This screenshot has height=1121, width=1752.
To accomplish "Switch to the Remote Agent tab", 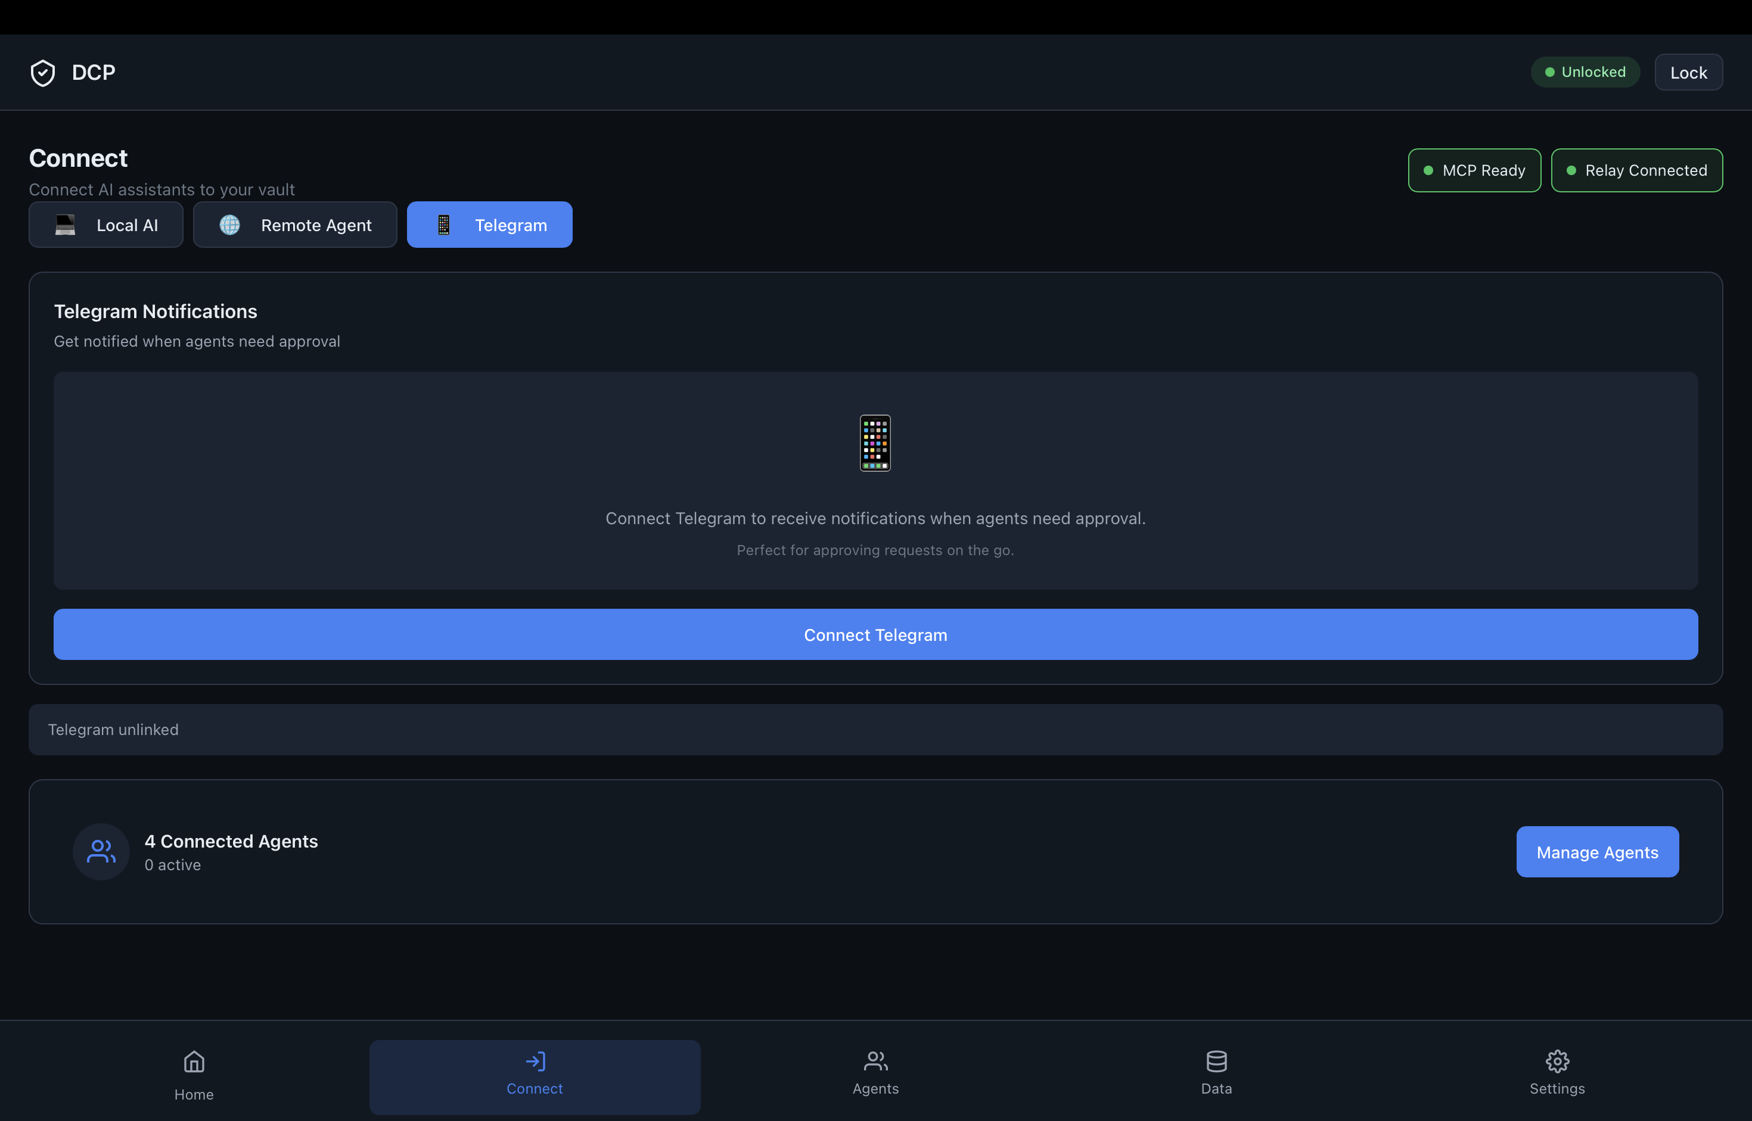I will pyautogui.click(x=295, y=225).
